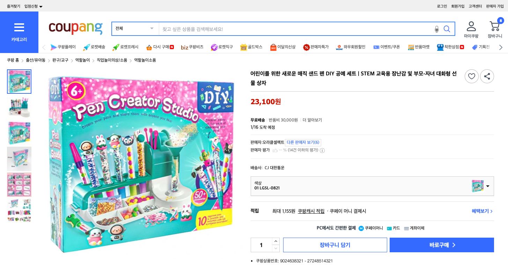Select the 반품마켓 icon
The image size is (508, 269).
(419, 47)
